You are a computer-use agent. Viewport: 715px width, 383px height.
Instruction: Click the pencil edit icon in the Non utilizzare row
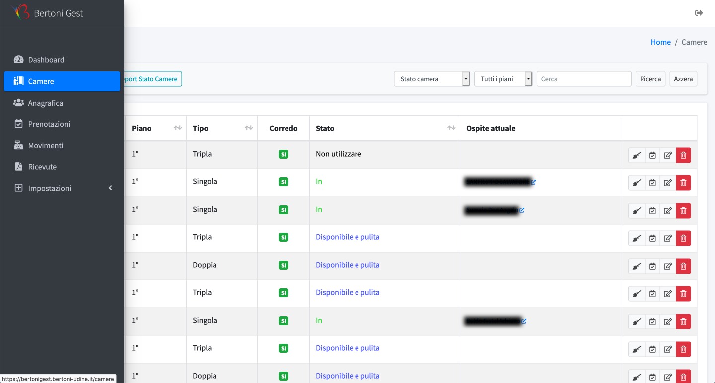click(668, 155)
